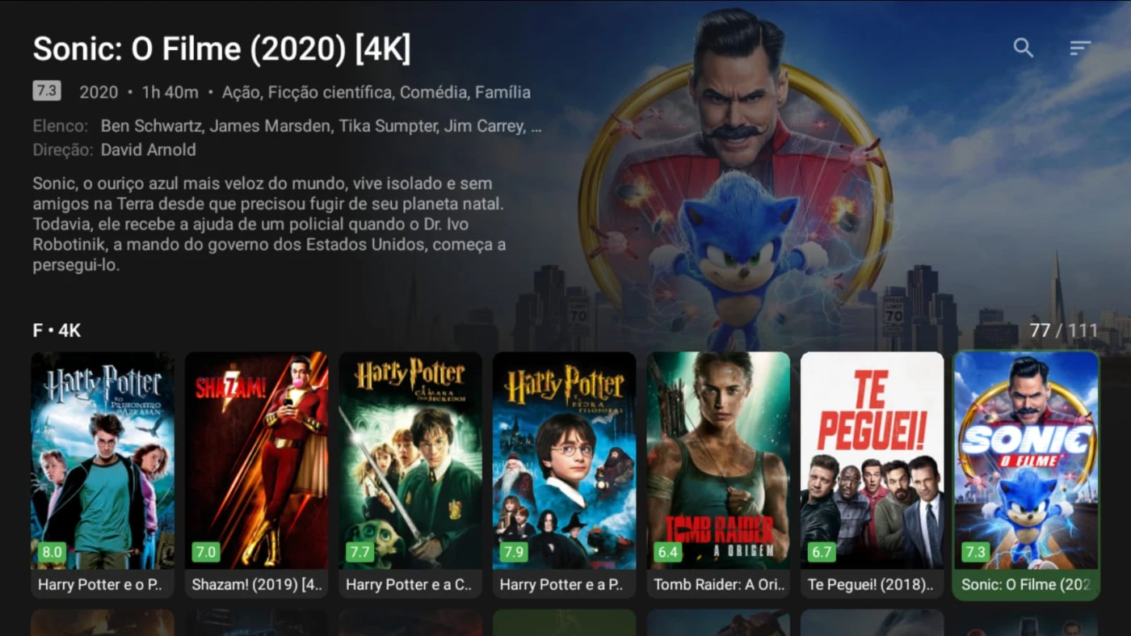Click the cast list starting with Ben Schwartz
Viewport: 1131px width, 636px height.
(x=321, y=126)
